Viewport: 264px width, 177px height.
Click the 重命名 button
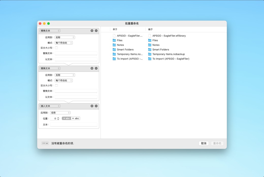click(x=217, y=143)
